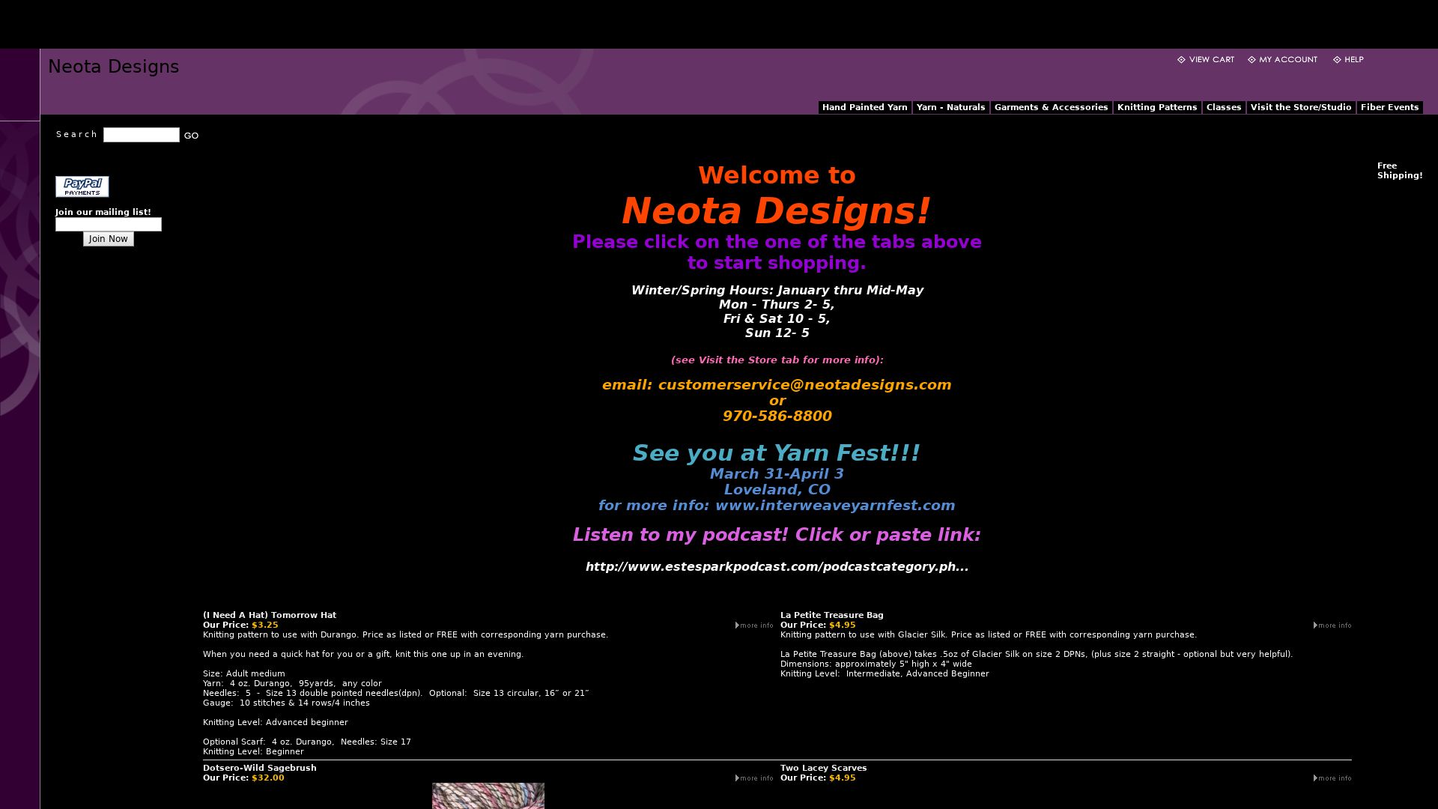Click the PayPal Payments logo
The width and height of the screenshot is (1438, 809).
[x=82, y=187]
